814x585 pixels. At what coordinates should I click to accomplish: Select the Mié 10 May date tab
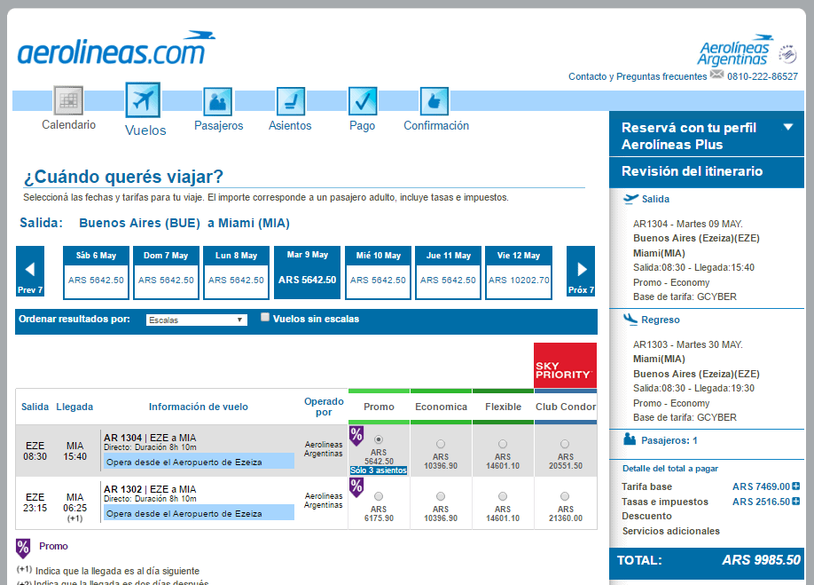tap(378, 273)
